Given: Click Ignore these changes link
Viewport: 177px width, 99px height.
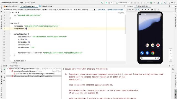Looking at the screenshot, I should [116, 10].
